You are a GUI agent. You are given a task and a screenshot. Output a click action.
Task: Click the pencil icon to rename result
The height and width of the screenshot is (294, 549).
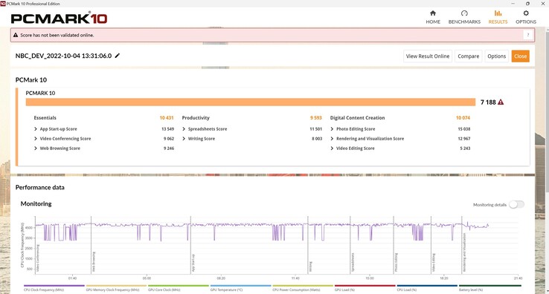[118, 56]
